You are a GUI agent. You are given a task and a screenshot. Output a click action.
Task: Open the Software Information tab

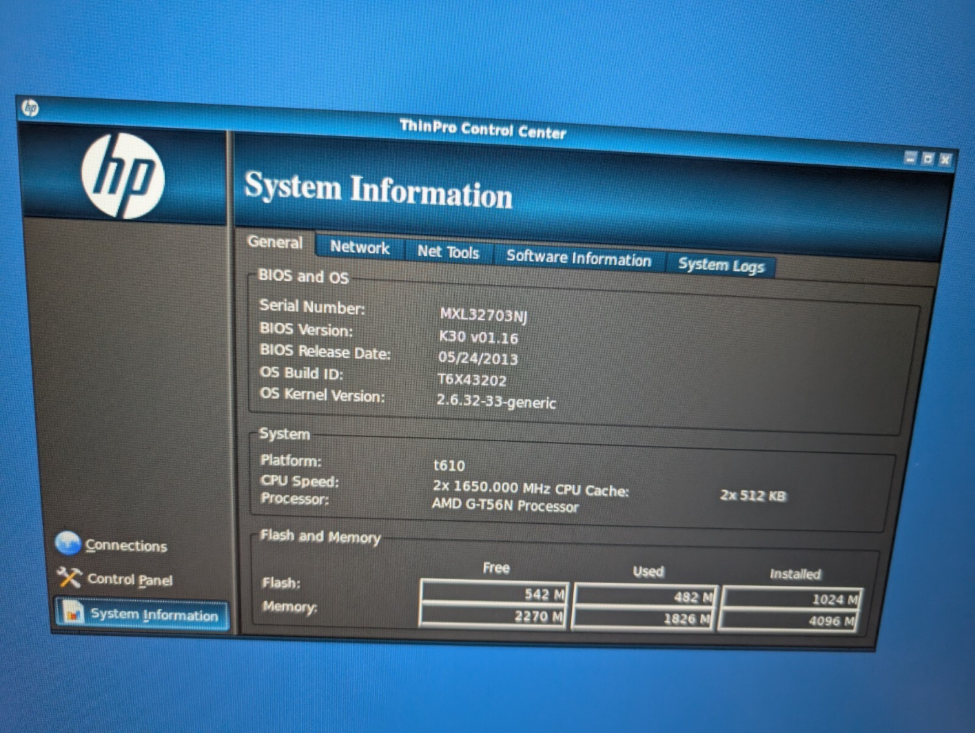578,258
